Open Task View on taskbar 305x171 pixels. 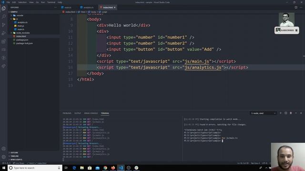(x=66, y=168)
